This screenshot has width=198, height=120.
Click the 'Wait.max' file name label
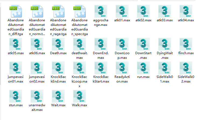58,105
